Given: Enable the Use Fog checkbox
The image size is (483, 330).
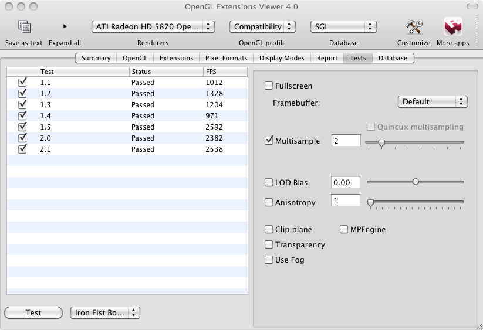Looking at the screenshot, I should 269,260.
